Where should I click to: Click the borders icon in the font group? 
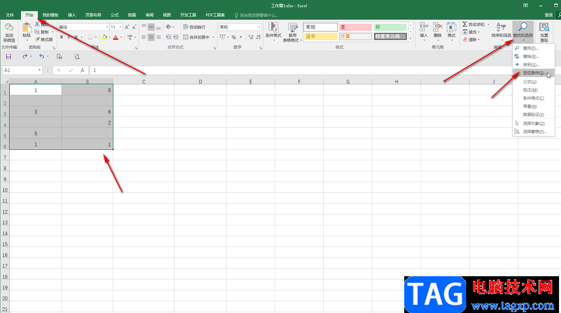click(x=90, y=37)
